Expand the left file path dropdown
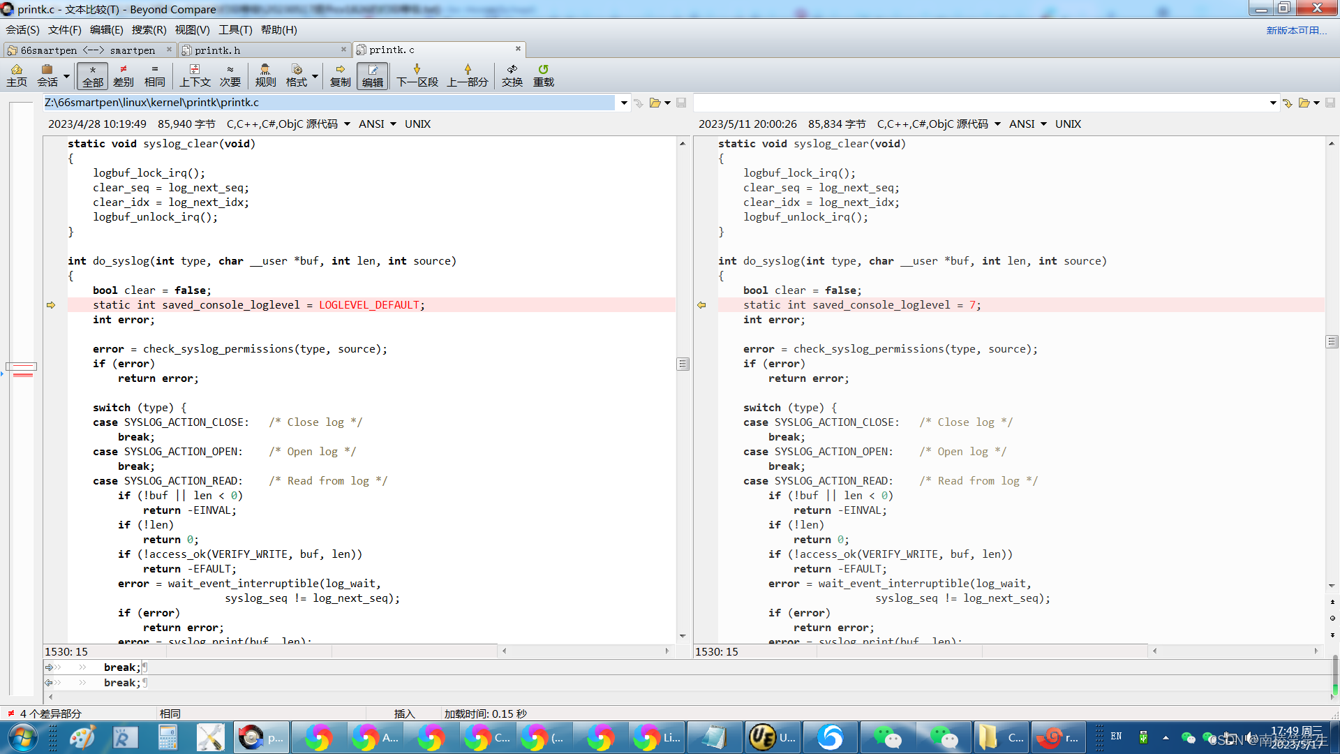Viewport: 1340px width, 754px height. pos(623,103)
